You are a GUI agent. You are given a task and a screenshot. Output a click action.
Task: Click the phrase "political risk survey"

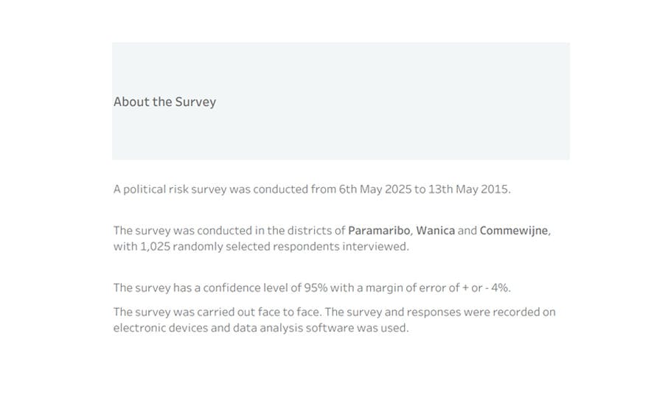pyautogui.click(x=175, y=189)
